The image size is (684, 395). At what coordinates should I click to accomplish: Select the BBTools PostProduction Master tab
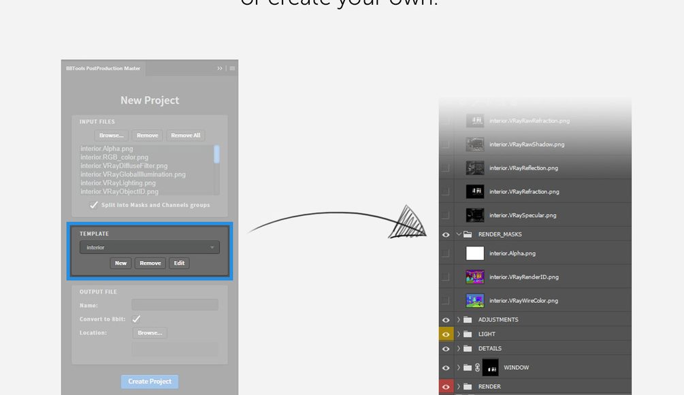click(x=103, y=68)
